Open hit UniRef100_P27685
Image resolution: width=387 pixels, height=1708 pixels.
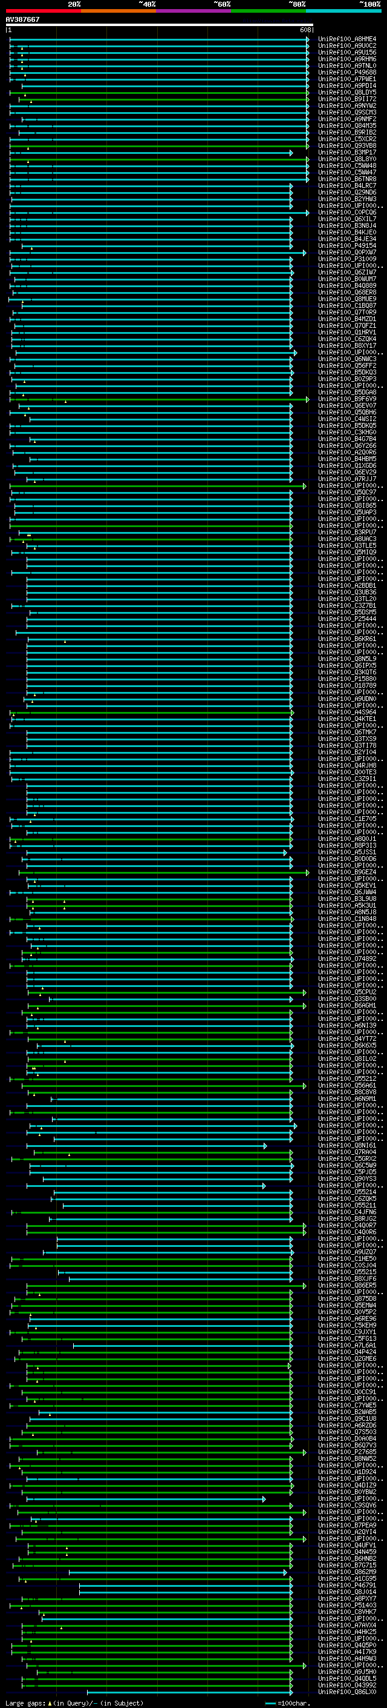click(x=347, y=1453)
